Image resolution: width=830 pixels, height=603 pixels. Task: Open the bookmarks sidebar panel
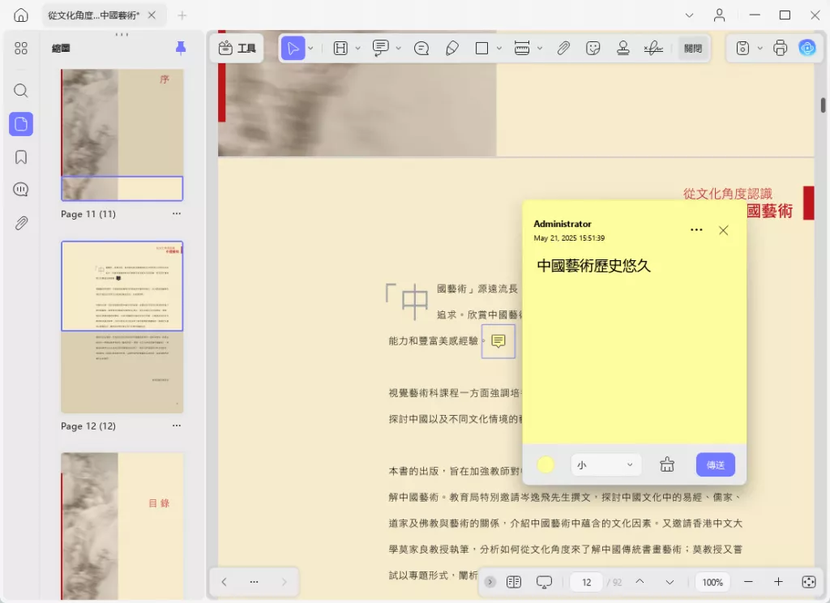click(20, 157)
